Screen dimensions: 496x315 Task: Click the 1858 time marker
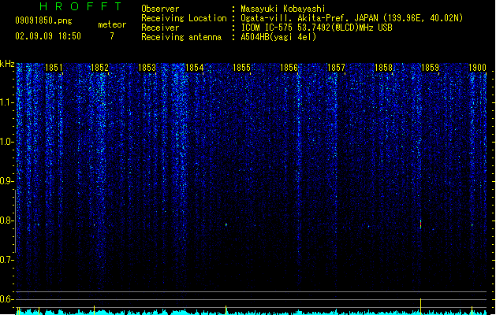[383, 68]
